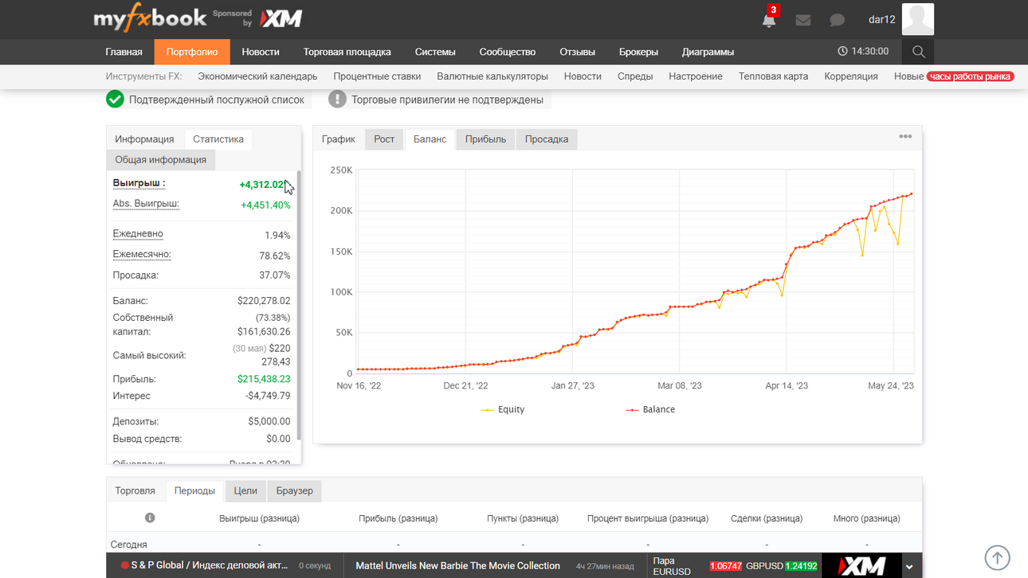Open the chat bubble messages icon
This screenshot has height=578, width=1028.
837,20
